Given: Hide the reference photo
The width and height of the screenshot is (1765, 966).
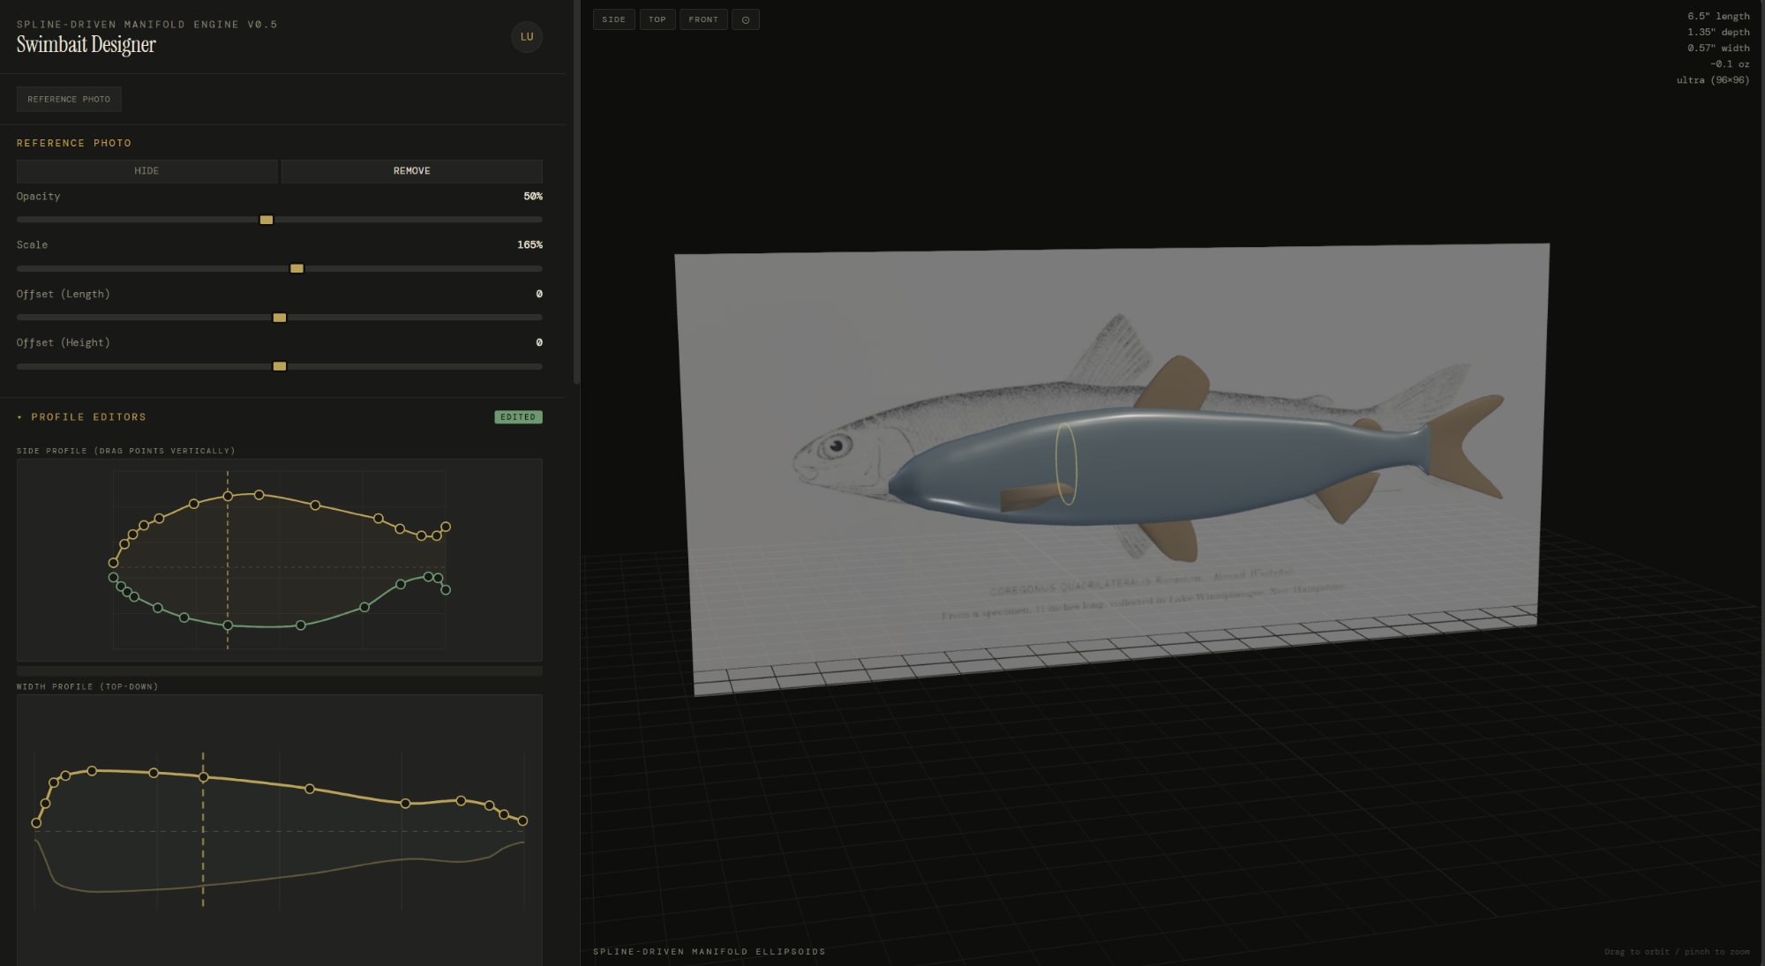Looking at the screenshot, I should [146, 171].
